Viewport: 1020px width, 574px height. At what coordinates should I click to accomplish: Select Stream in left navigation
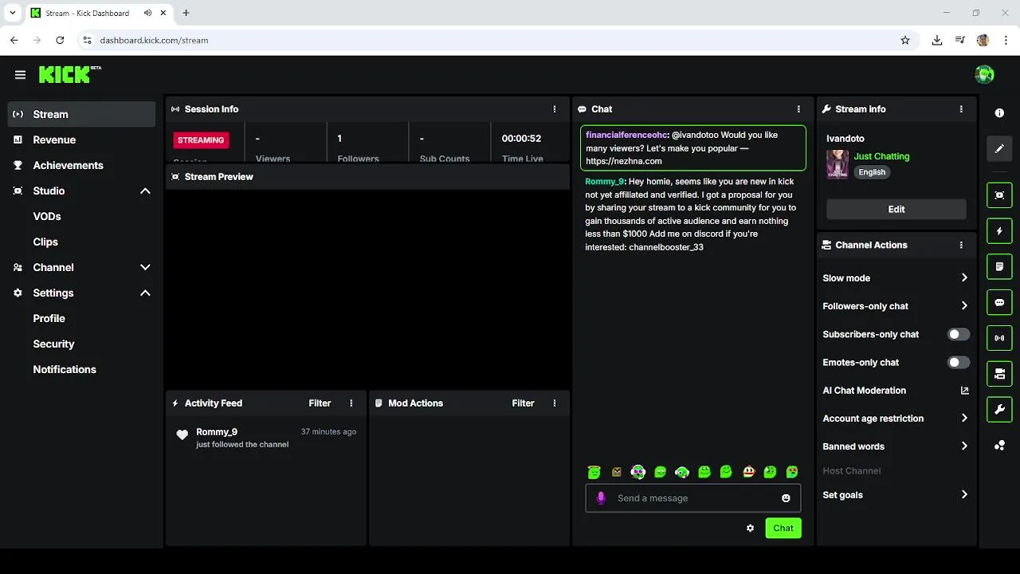pyautogui.click(x=81, y=114)
